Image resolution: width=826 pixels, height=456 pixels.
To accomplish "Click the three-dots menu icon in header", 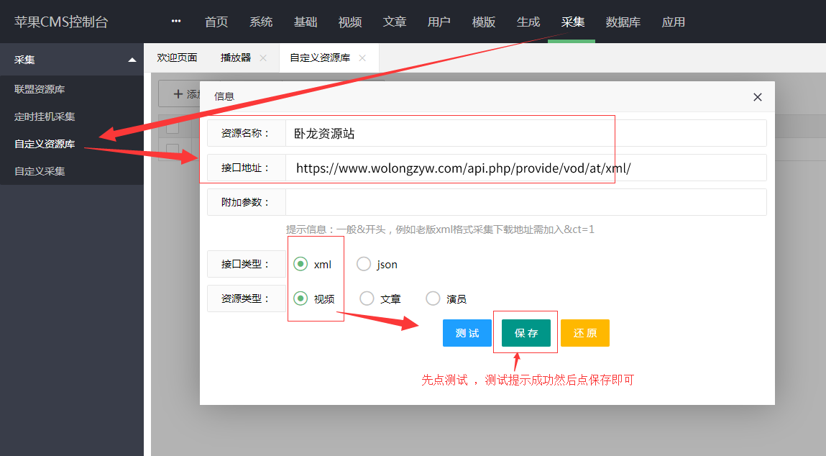I will (x=176, y=22).
